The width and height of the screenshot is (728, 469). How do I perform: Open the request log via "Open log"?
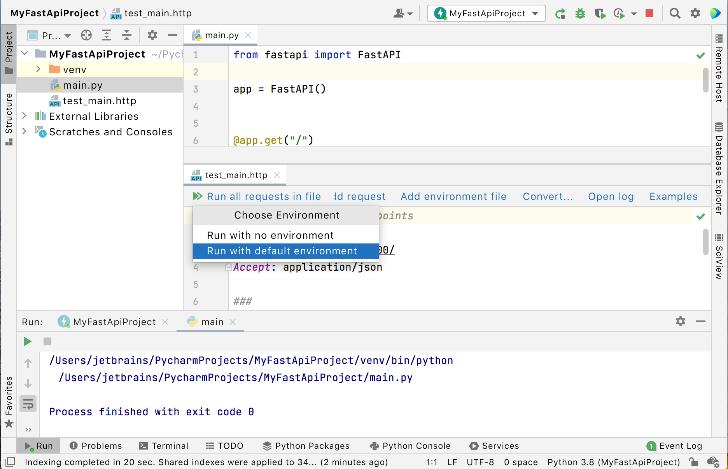(x=611, y=196)
